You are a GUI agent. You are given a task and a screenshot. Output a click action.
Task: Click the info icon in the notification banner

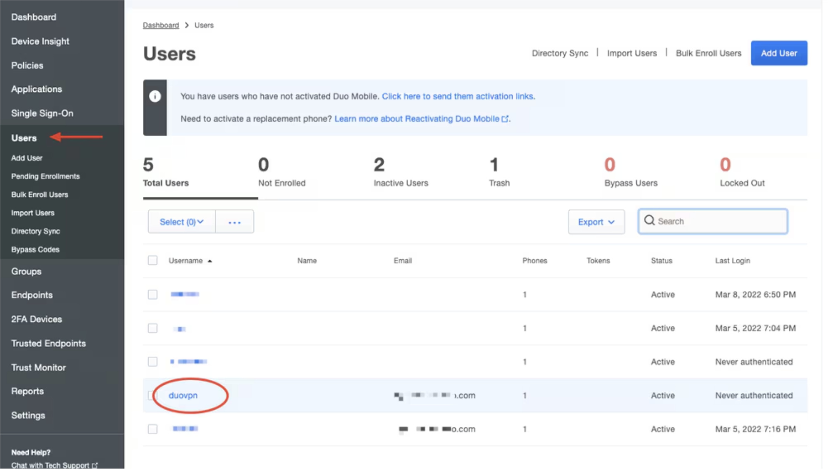[x=155, y=96]
